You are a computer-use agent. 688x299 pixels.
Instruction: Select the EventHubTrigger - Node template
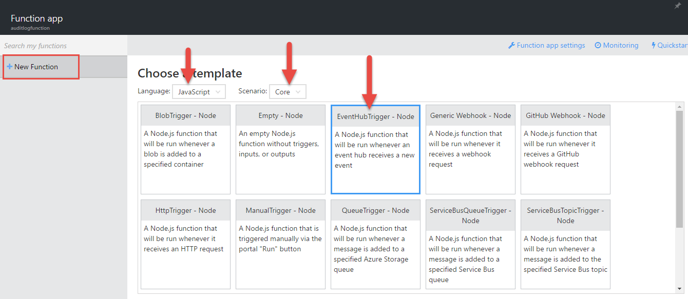click(375, 149)
